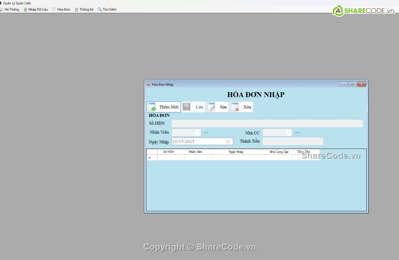This screenshot has width=399, height=260.
Task: Click the Lưu save button
Action: point(194,107)
